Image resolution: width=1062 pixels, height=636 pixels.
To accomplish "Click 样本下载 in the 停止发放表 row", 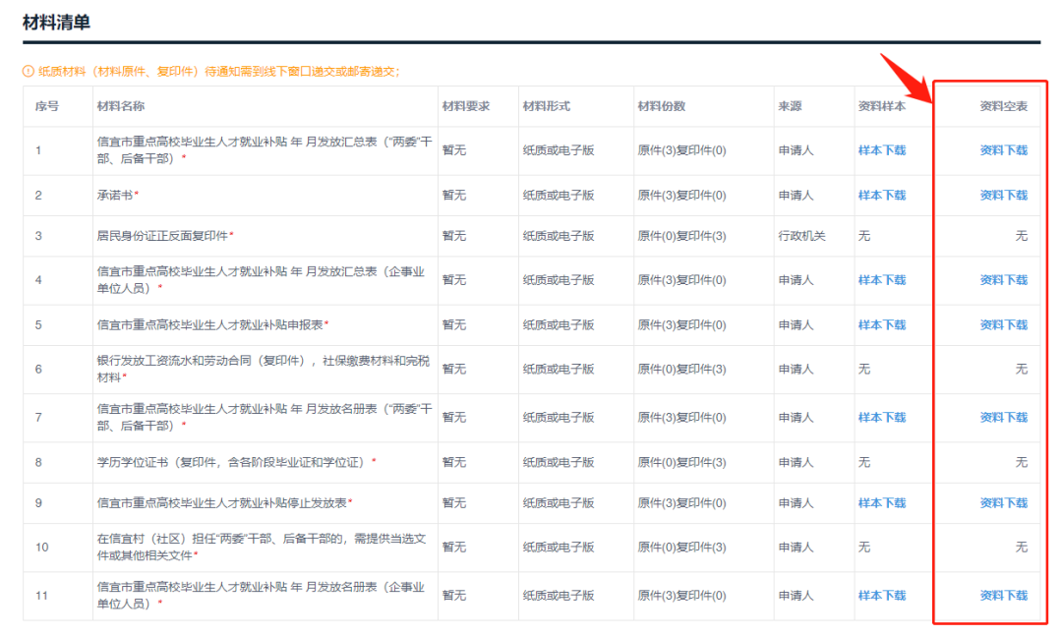I will click(882, 502).
